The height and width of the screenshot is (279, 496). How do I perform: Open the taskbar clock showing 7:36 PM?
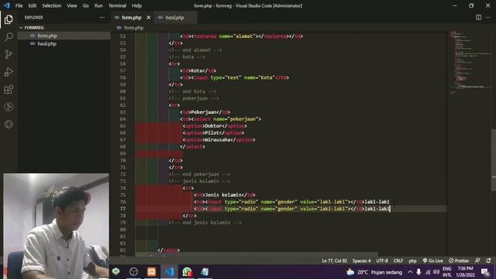pos(465,272)
